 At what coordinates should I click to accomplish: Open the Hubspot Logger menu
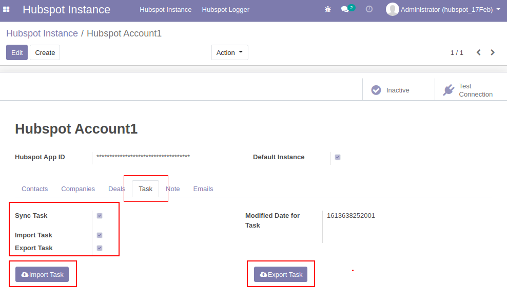(x=226, y=10)
